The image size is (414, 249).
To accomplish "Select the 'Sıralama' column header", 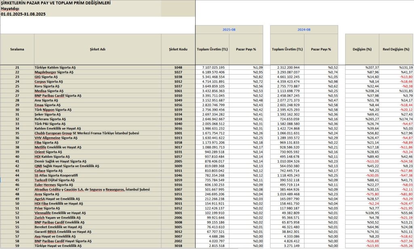I will point(17,49).
